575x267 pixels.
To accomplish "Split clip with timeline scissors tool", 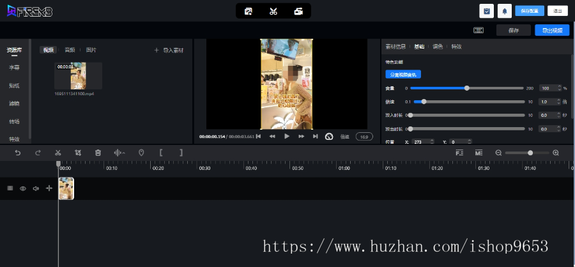I will coord(57,153).
